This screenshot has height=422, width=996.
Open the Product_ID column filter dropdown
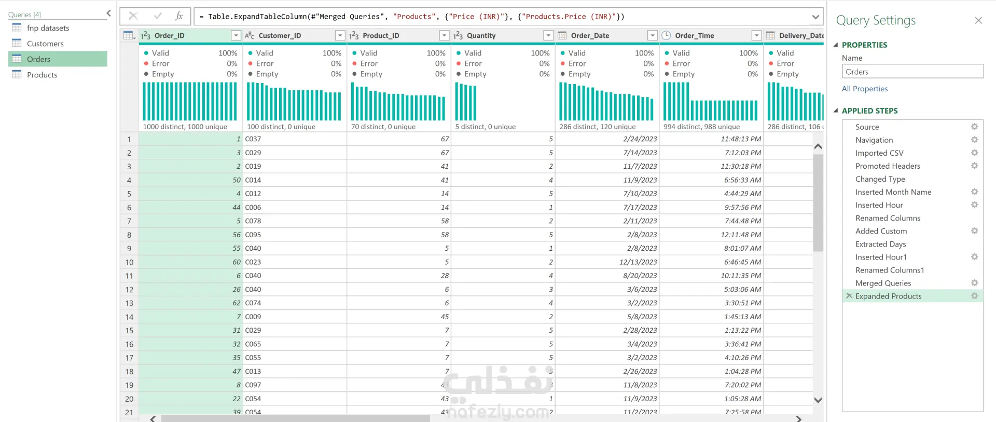(x=444, y=35)
